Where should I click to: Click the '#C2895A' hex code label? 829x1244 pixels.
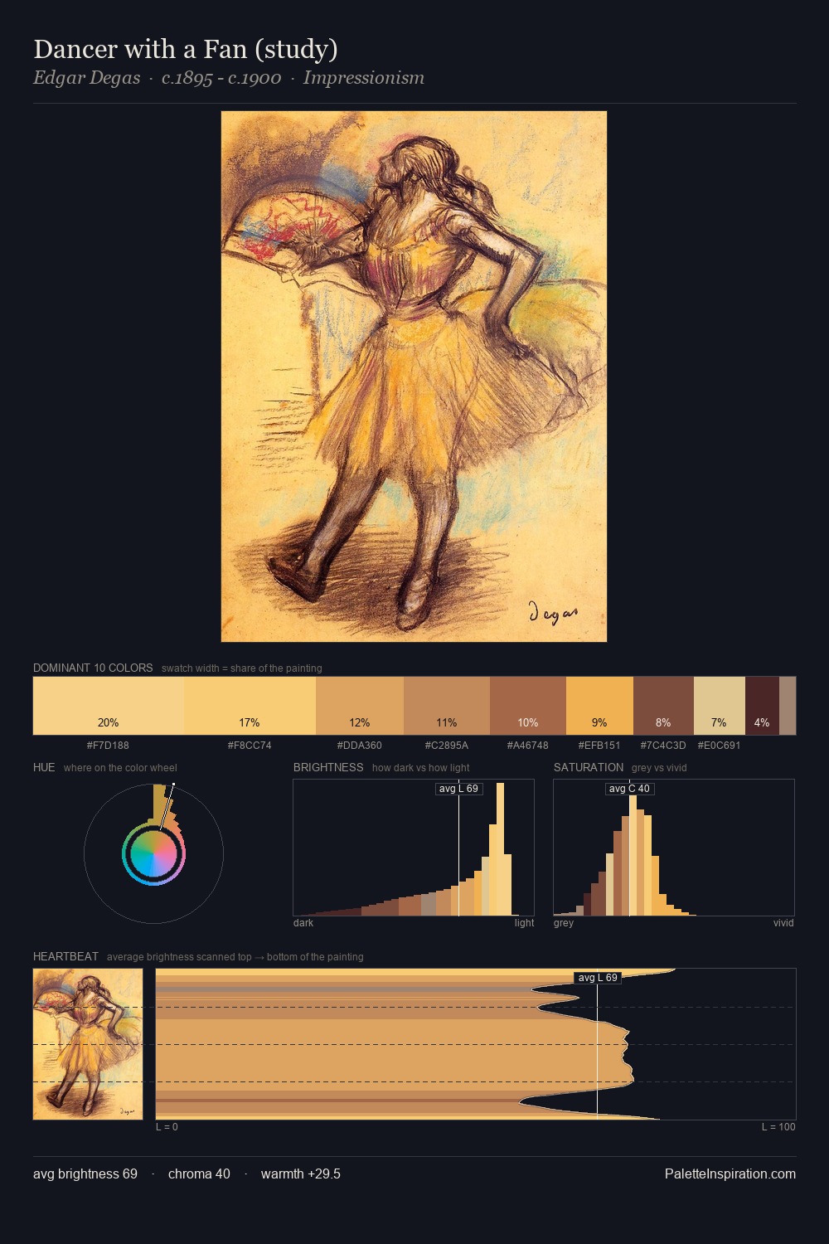tap(447, 745)
